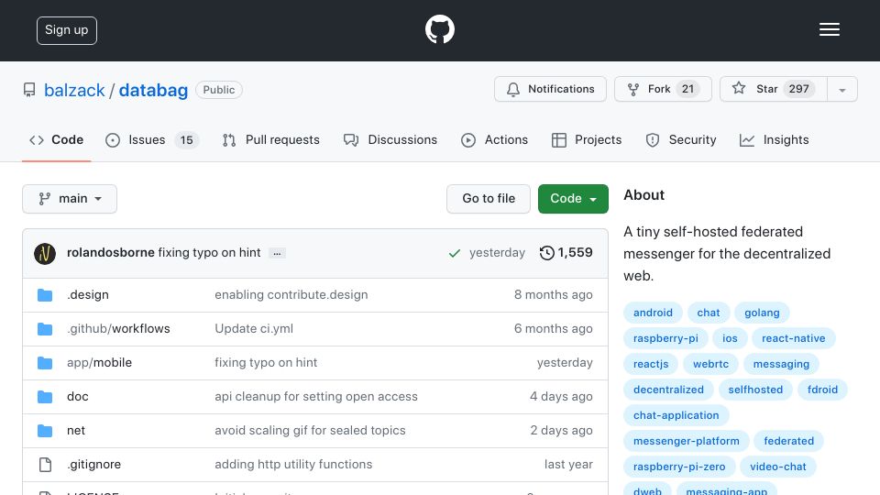
Task: Open the Pull requests tab
Action: (271, 139)
